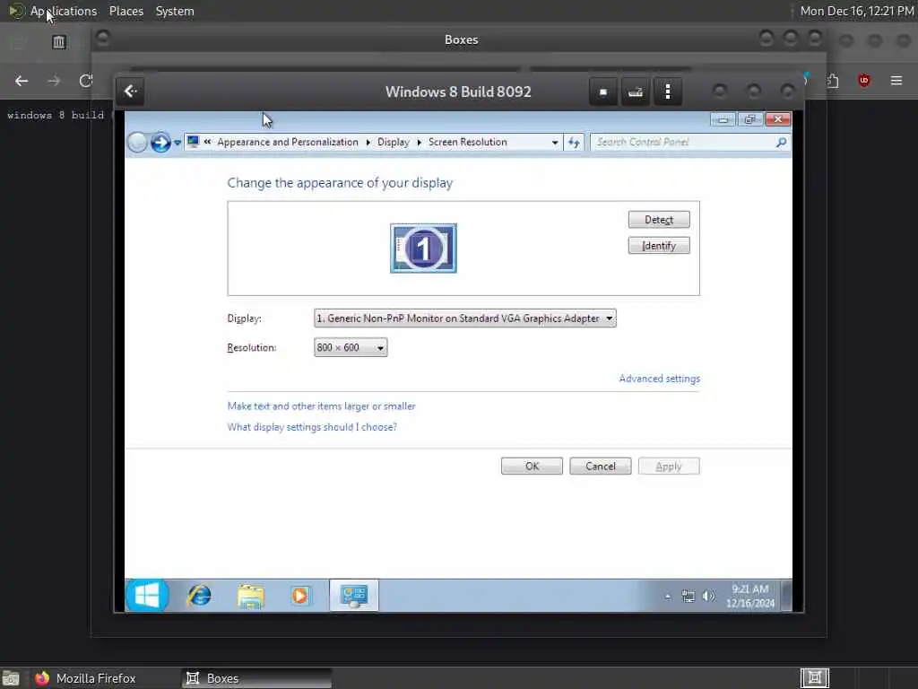The image size is (918, 689).
Task: Click the Firefox extensions puzzle icon
Action: (833, 80)
